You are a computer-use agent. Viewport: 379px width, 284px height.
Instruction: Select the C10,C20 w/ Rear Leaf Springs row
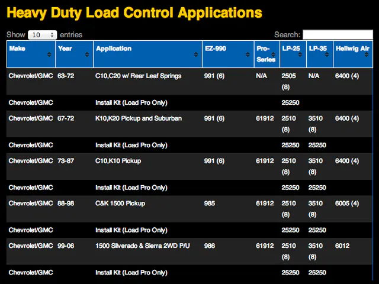138,76
